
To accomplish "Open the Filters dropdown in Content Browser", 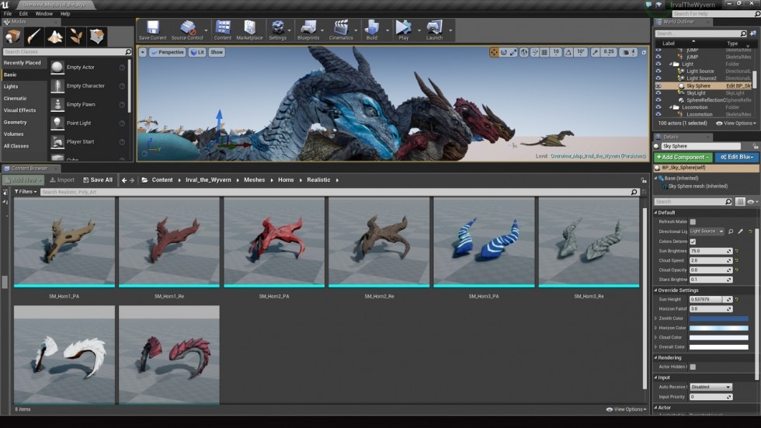I will (26, 192).
